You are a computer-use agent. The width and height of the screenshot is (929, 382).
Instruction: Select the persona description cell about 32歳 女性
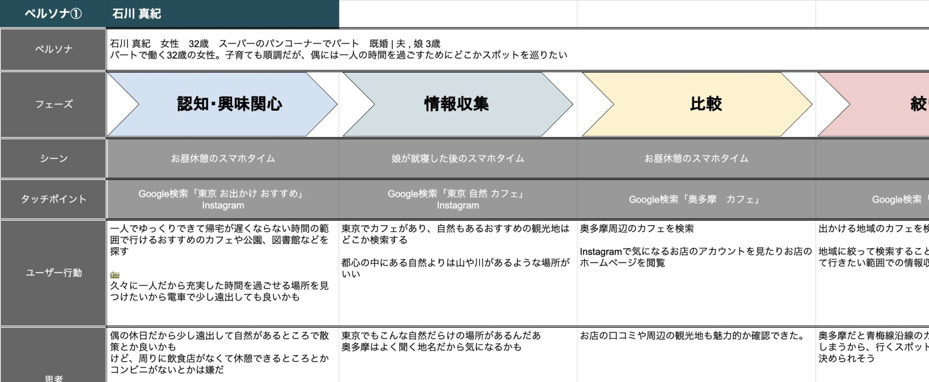point(339,49)
